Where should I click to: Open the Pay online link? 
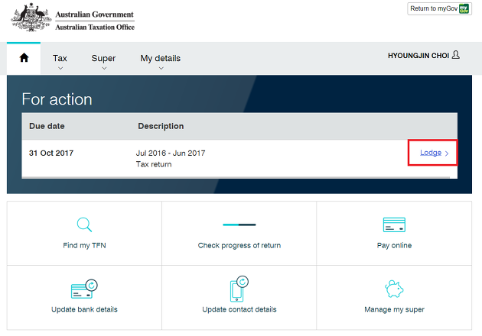point(394,245)
